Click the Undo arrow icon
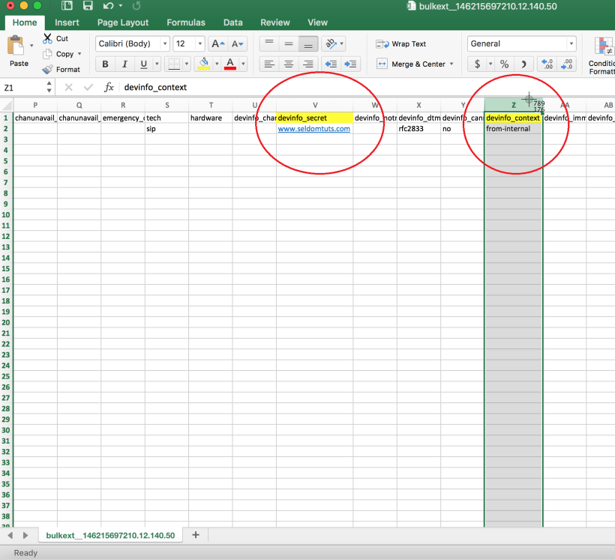Image resolution: width=615 pixels, height=559 pixels. pos(108,6)
